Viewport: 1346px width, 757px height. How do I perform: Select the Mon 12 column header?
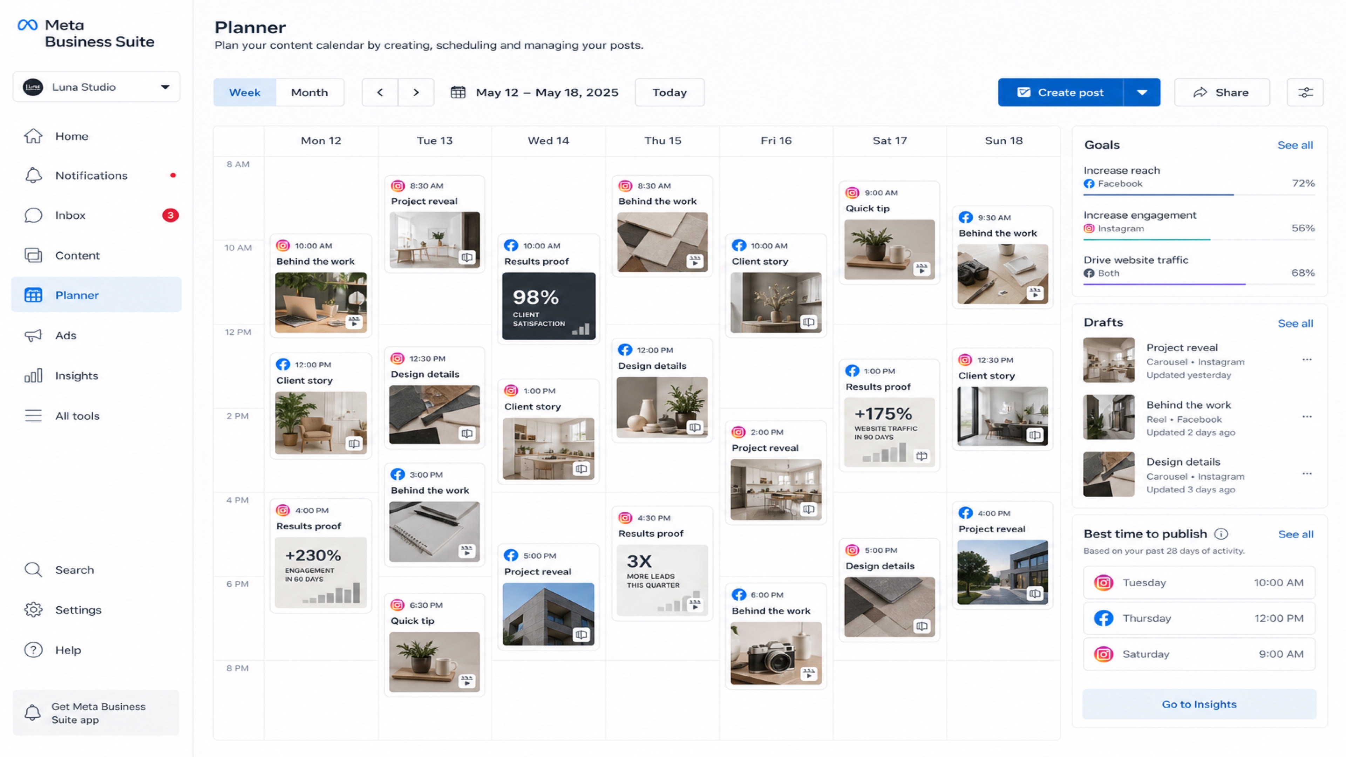tap(321, 141)
